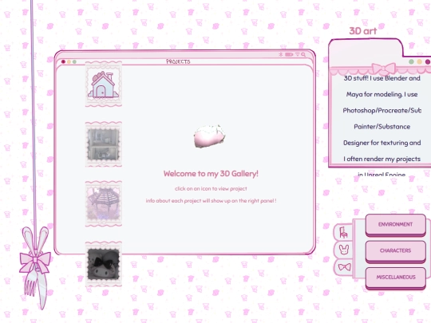Select the chair icon tab
This screenshot has width=431, height=323.
pyautogui.click(x=343, y=232)
